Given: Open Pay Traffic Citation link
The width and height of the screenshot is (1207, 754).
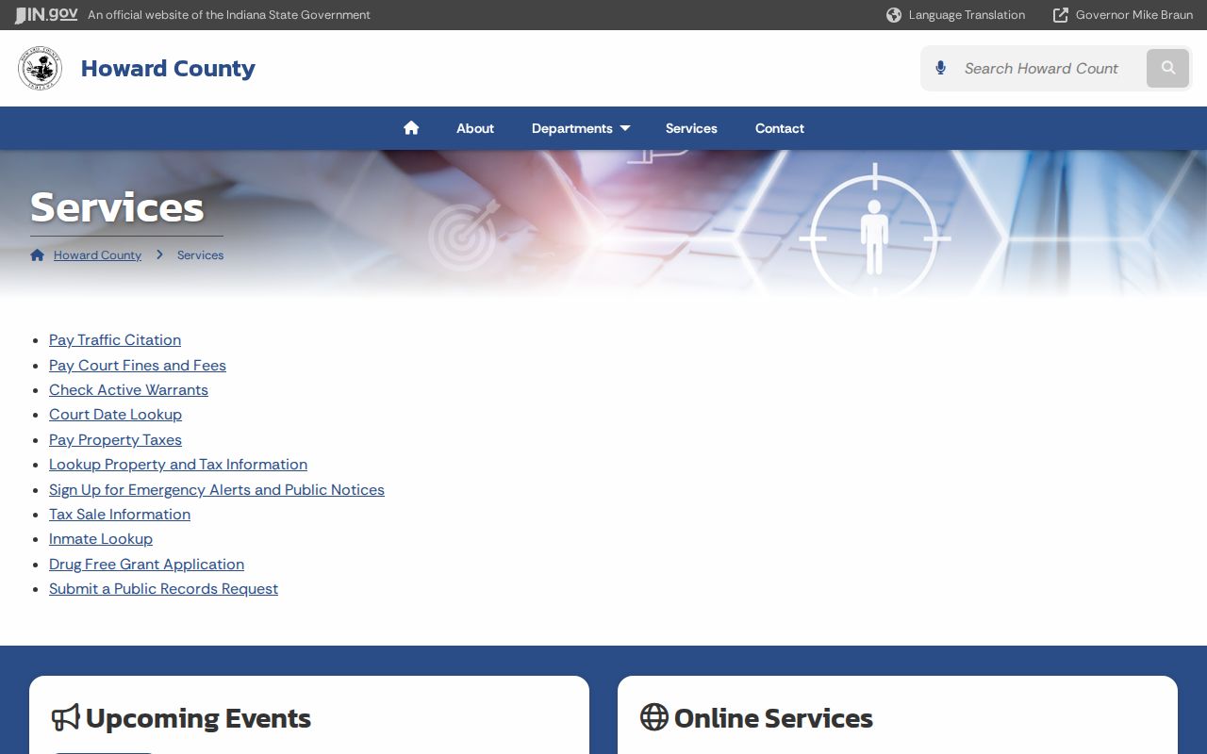Looking at the screenshot, I should 115,340.
